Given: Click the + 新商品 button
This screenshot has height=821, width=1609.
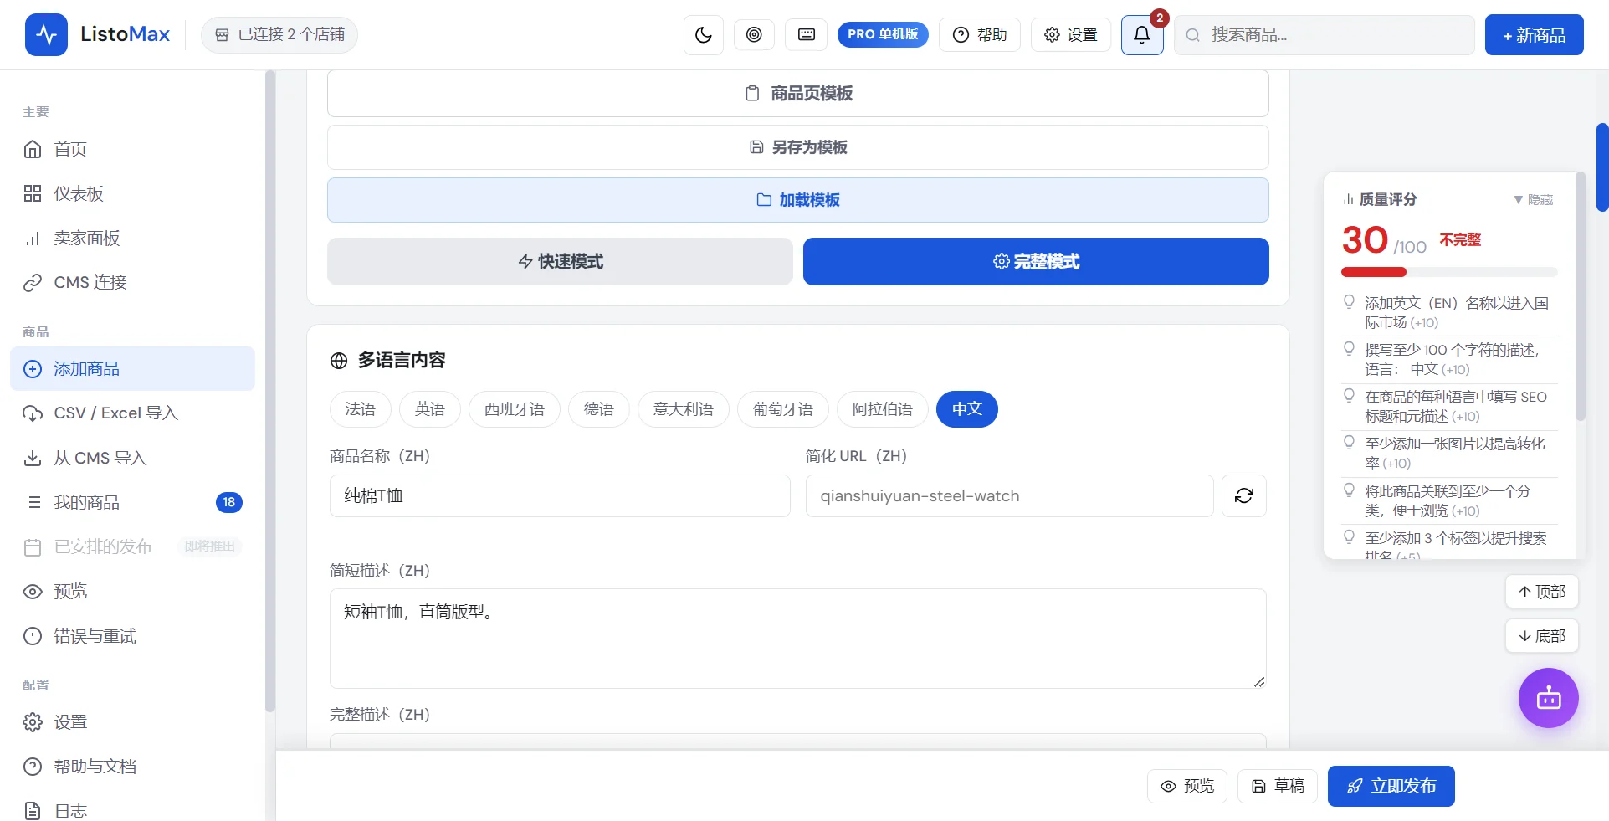Looking at the screenshot, I should (1534, 34).
